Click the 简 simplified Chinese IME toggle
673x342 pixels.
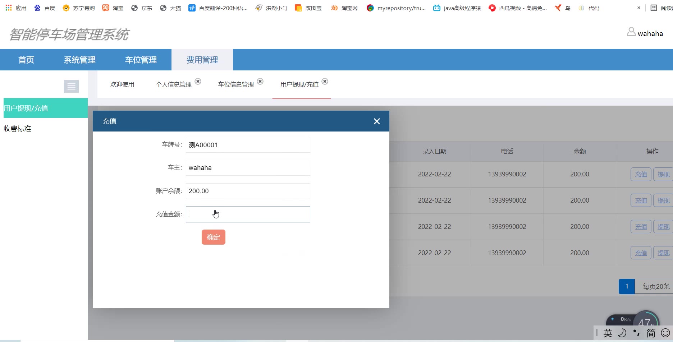[651, 333]
